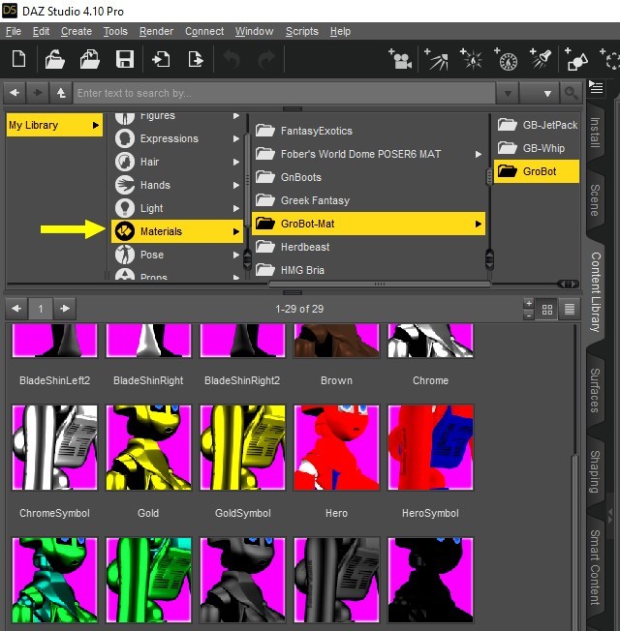Go up one folder level
Image resolution: width=620 pixels, height=631 pixels.
coord(61,93)
